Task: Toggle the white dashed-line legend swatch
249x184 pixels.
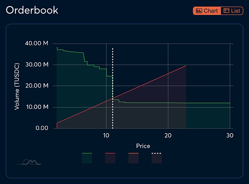Action: coord(156,158)
